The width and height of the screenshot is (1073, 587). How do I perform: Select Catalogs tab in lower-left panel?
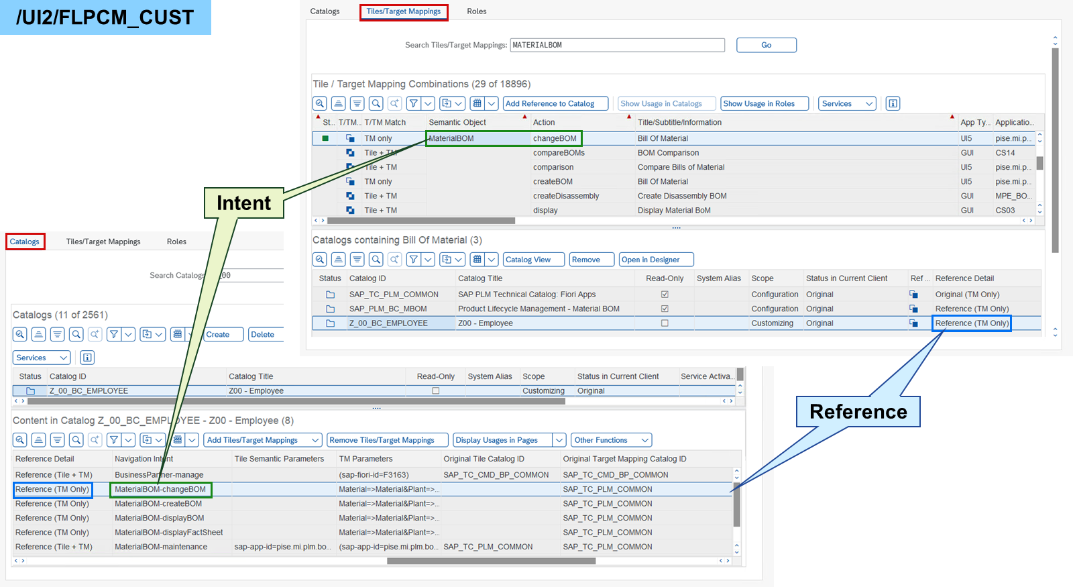click(x=25, y=242)
